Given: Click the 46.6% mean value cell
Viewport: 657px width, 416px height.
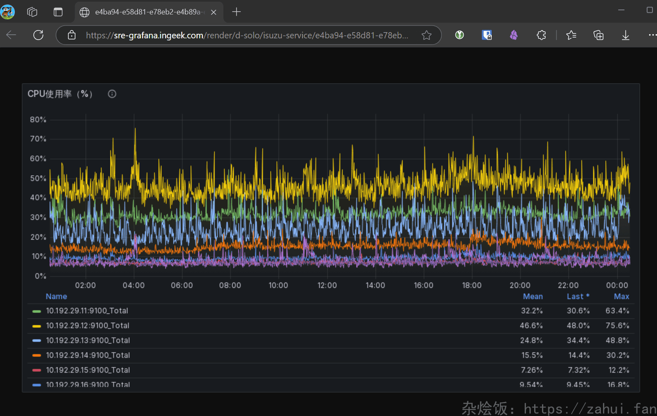Looking at the screenshot, I should tap(531, 326).
